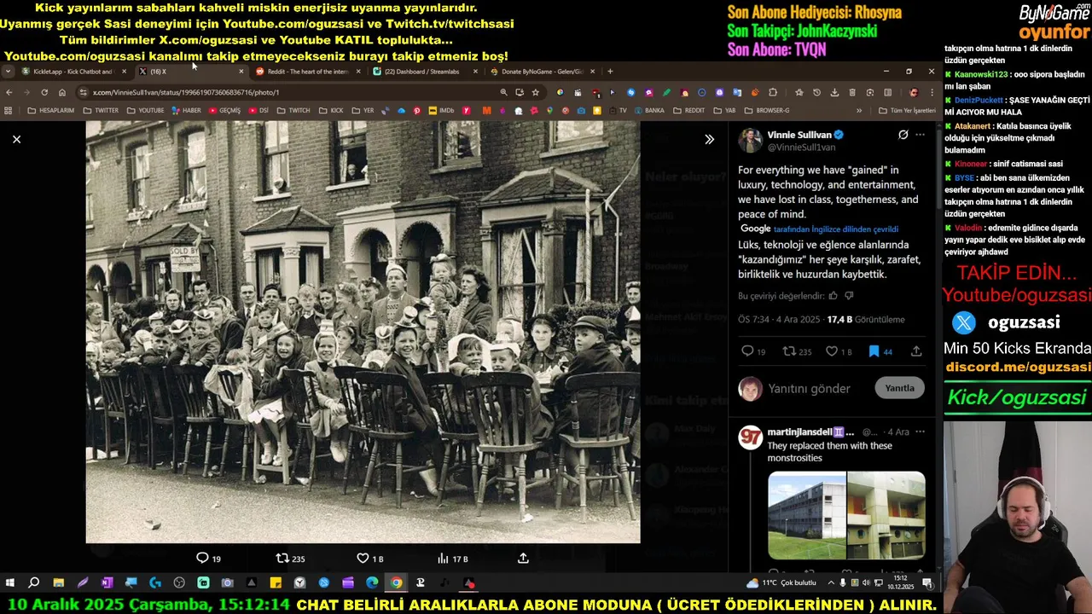The image size is (1092, 614).
Task: Open a new browser tab with plus
Action: 610,72
